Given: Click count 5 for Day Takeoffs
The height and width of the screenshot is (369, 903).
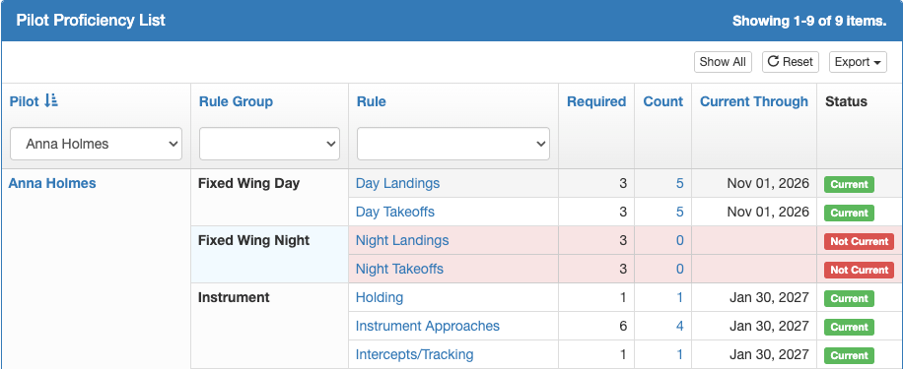Looking at the screenshot, I should 679,213.
